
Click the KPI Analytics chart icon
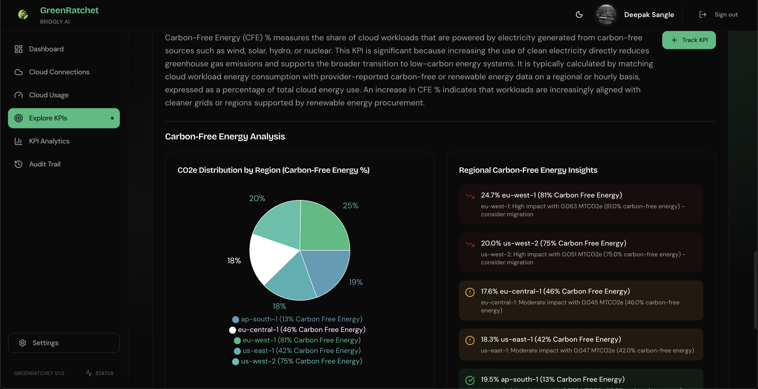pos(19,141)
